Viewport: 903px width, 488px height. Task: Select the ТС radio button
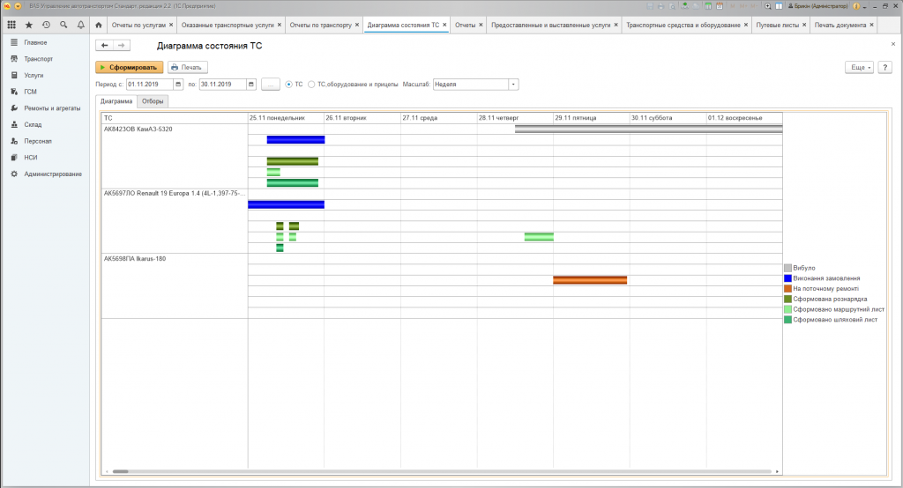pyautogui.click(x=289, y=84)
